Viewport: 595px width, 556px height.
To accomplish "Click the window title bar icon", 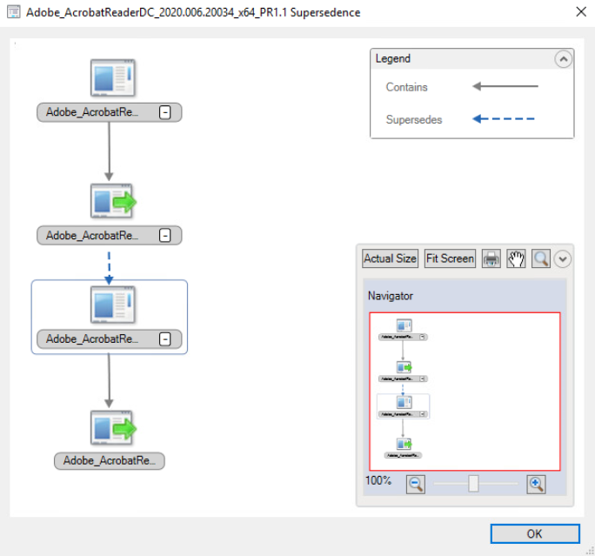I will click(14, 12).
